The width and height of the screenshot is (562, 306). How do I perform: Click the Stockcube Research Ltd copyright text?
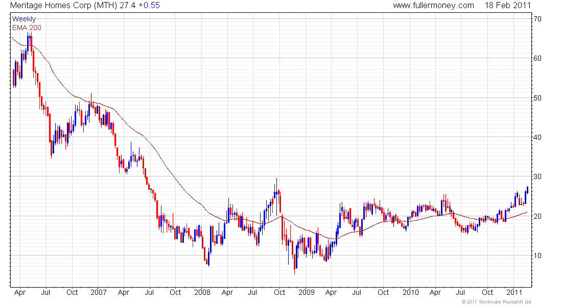point(496,302)
